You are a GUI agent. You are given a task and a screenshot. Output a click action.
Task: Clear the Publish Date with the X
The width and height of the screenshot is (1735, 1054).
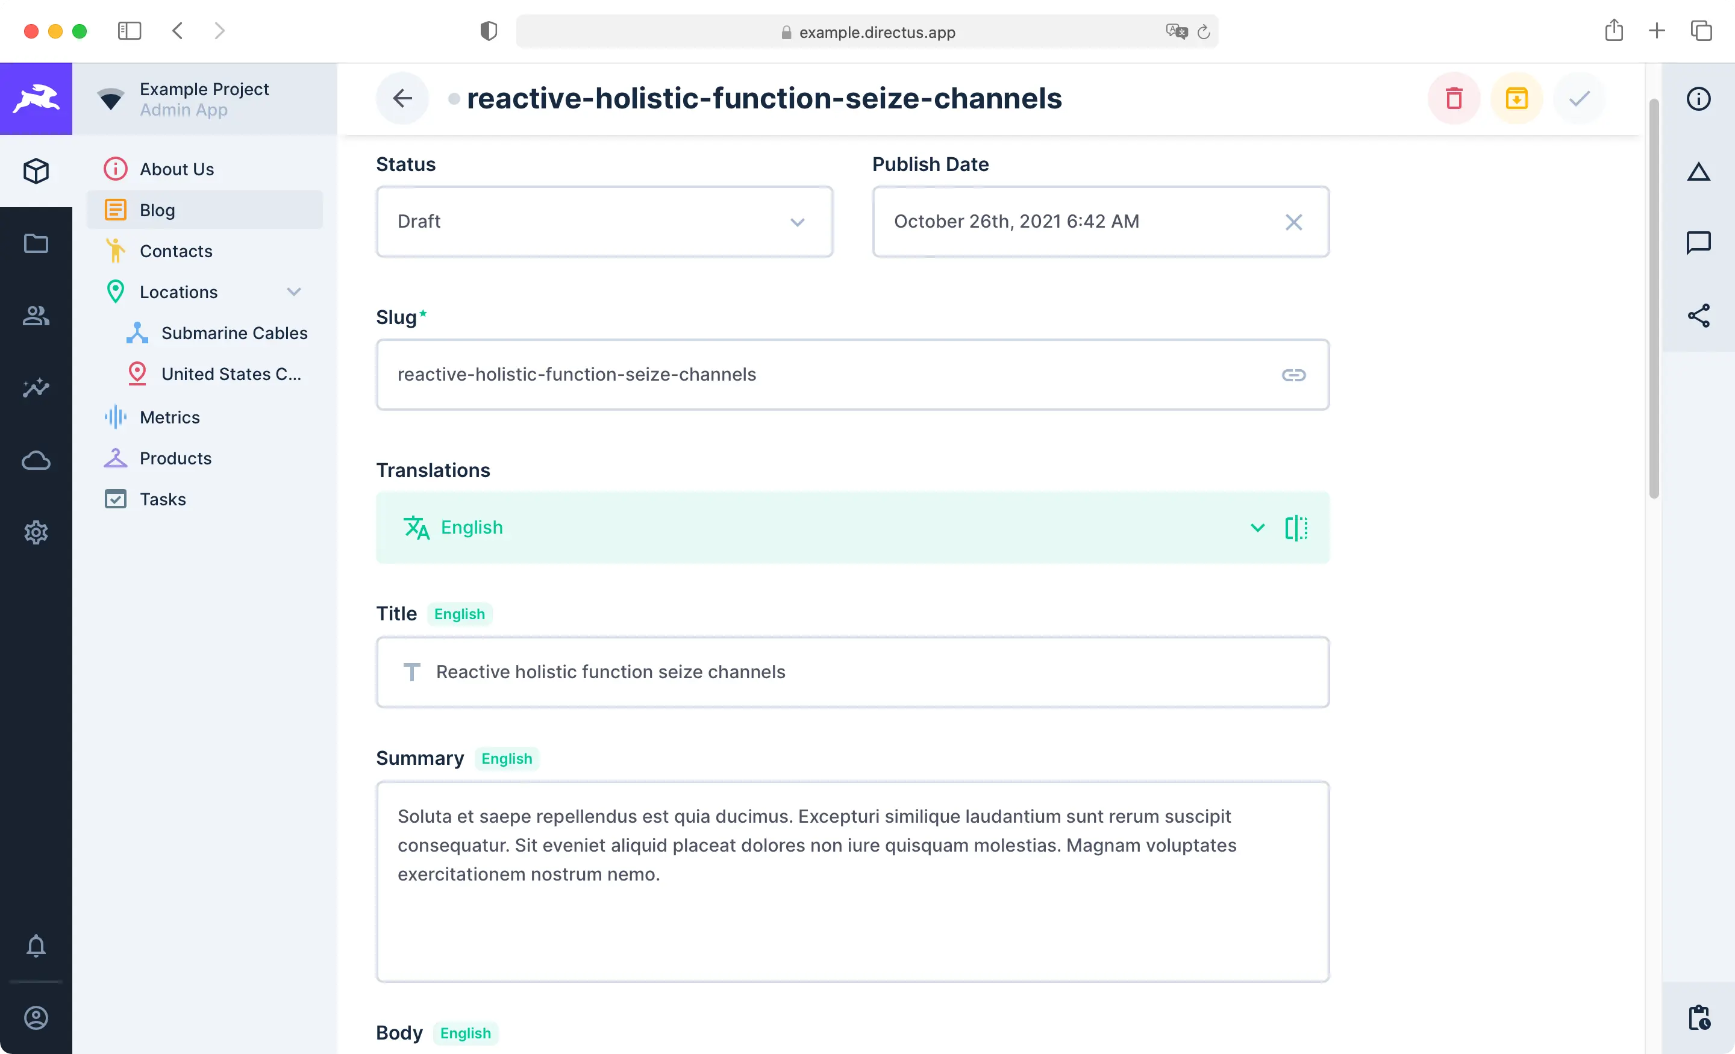(1294, 222)
